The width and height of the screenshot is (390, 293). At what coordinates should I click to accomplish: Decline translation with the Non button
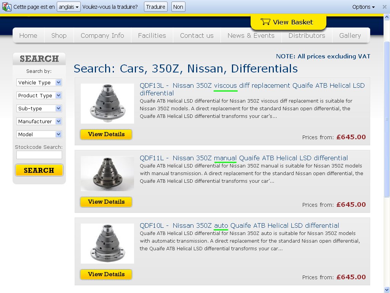(178, 7)
